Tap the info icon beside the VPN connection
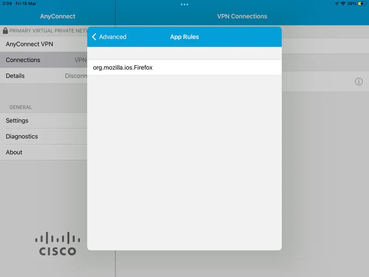The image size is (369, 277). [359, 81]
